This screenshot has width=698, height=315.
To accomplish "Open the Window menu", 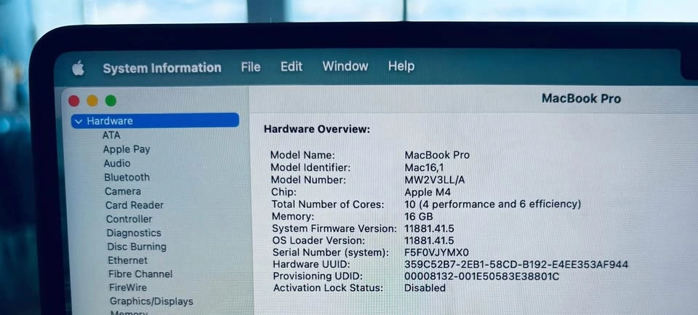I will click(345, 66).
